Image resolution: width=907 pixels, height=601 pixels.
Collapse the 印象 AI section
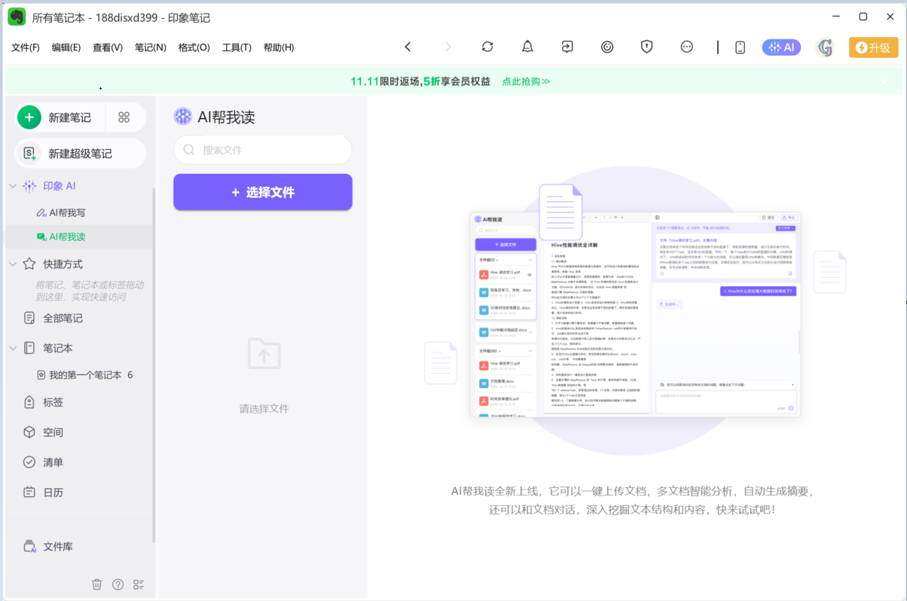(13, 186)
